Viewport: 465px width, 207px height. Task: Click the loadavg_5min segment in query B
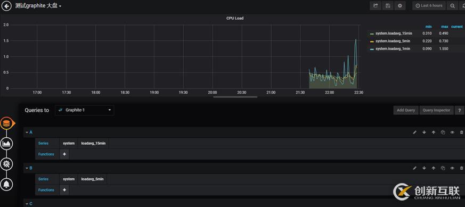[93, 179]
